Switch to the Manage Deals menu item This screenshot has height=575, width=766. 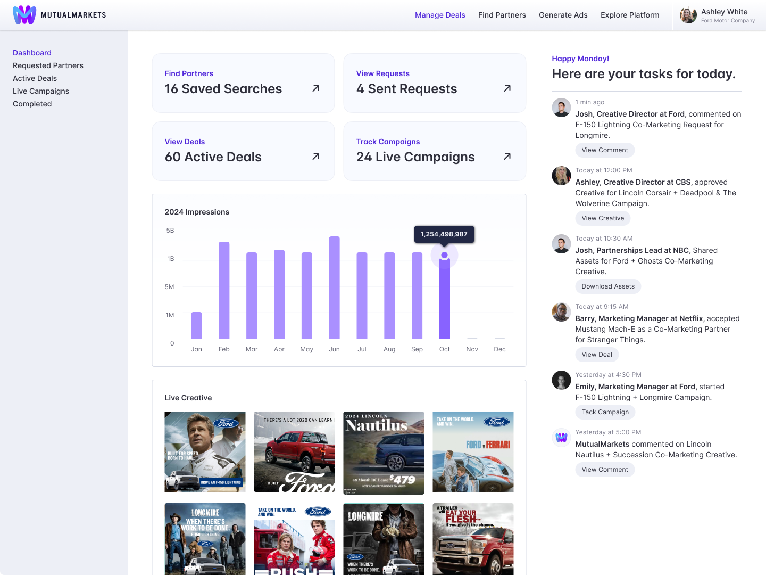(x=440, y=15)
